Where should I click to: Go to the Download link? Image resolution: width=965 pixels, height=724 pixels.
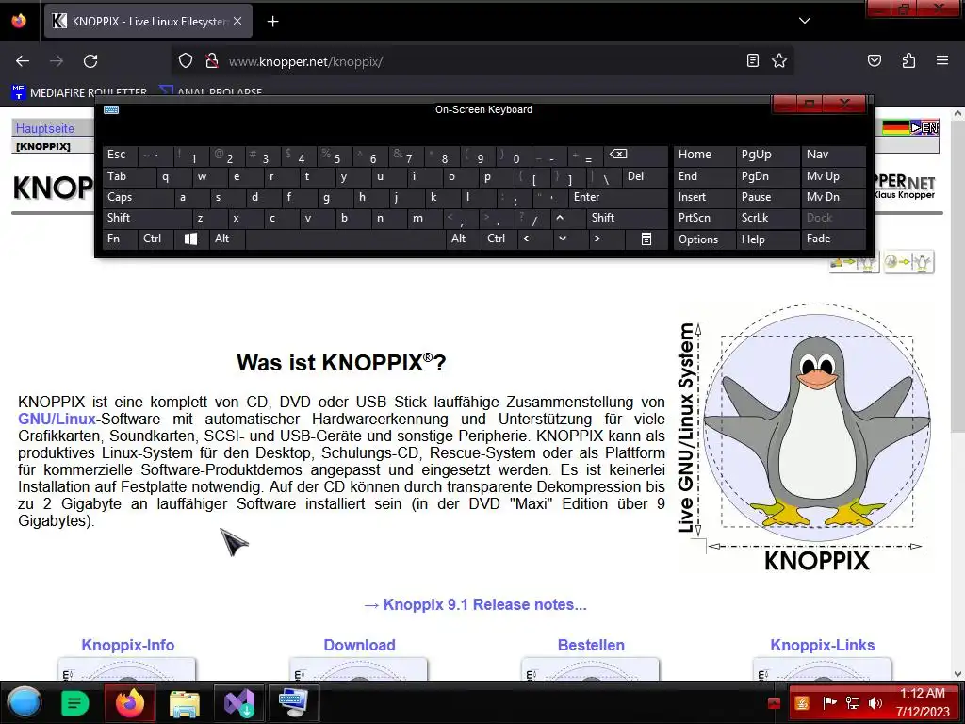pos(359,645)
